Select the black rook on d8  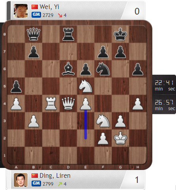point(68,34)
